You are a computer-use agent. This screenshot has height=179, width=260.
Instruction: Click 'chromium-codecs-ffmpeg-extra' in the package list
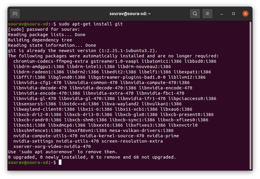[51, 61]
